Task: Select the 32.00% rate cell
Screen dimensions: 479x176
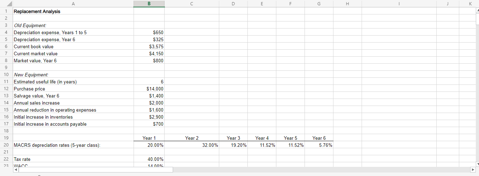Action: tap(191, 145)
